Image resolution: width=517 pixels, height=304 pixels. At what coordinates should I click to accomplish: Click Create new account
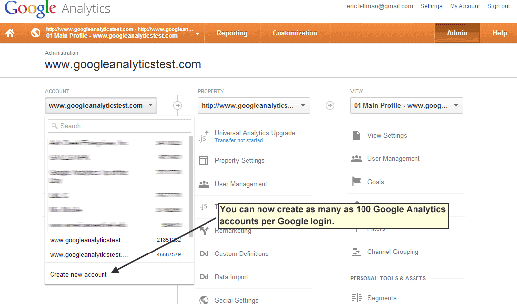[x=78, y=274]
